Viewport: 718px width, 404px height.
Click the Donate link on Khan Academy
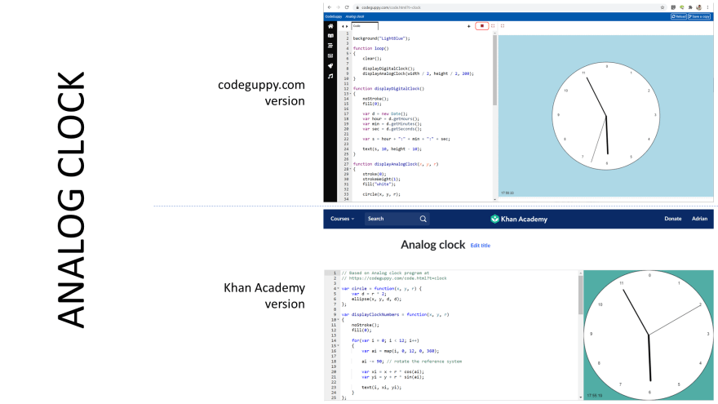pos(672,219)
